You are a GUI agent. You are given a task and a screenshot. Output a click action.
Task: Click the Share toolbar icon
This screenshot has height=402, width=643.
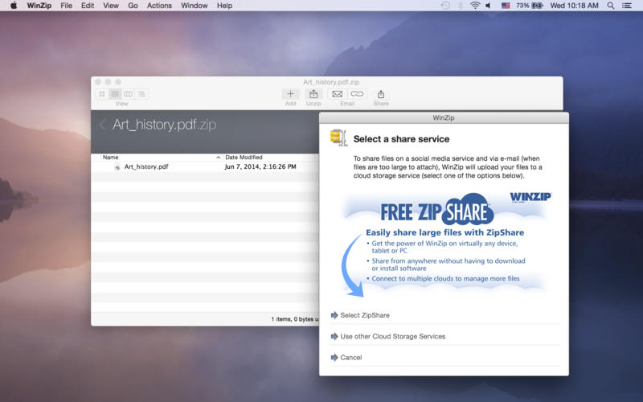[381, 94]
